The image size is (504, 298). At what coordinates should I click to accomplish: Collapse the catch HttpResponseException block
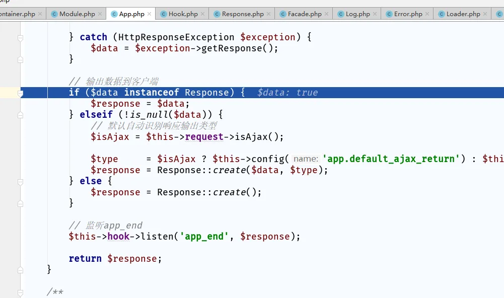click(x=20, y=38)
